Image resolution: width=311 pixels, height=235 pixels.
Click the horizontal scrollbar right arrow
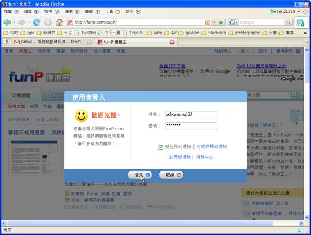pos(301,223)
